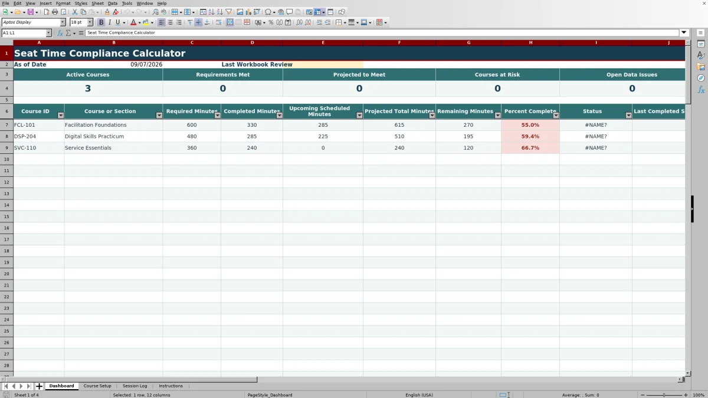This screenshot has height=398, width=708.
Task: Open Status column filter dropdown
Action: pyautogui.click(x=628, y=116)
